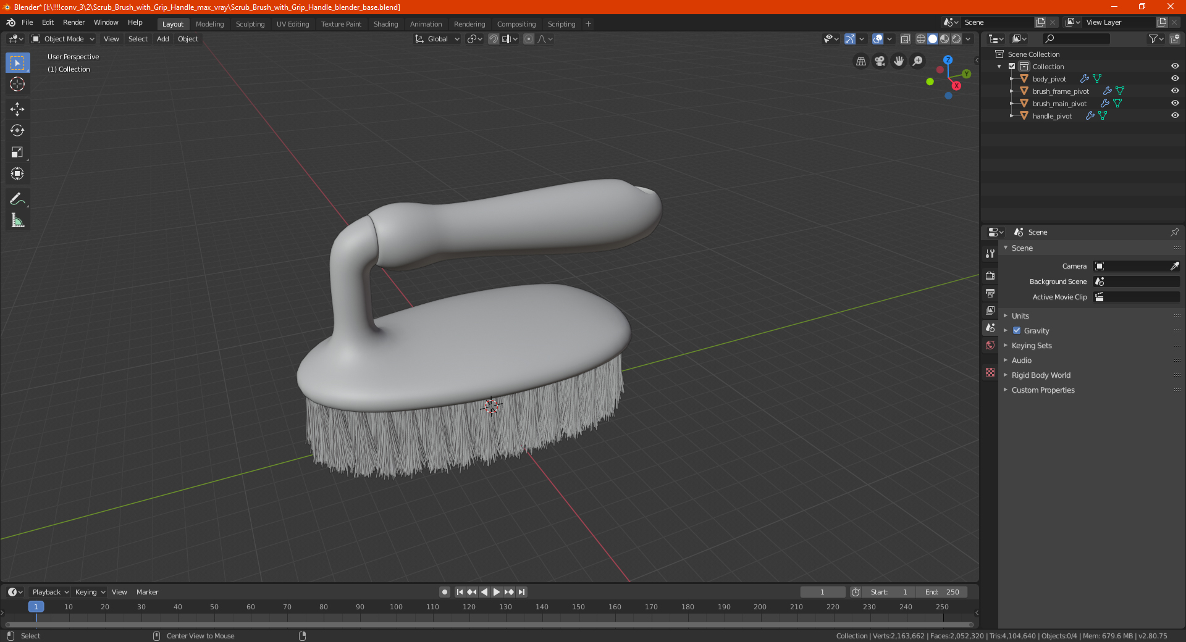Open the Object Mode dropdown

coord(63,39)
